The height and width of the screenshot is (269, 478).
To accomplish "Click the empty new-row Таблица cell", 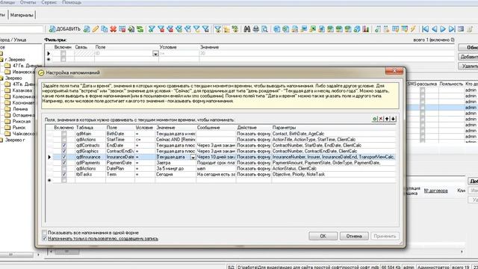I will pyautogui.click(x=90, y=180).
